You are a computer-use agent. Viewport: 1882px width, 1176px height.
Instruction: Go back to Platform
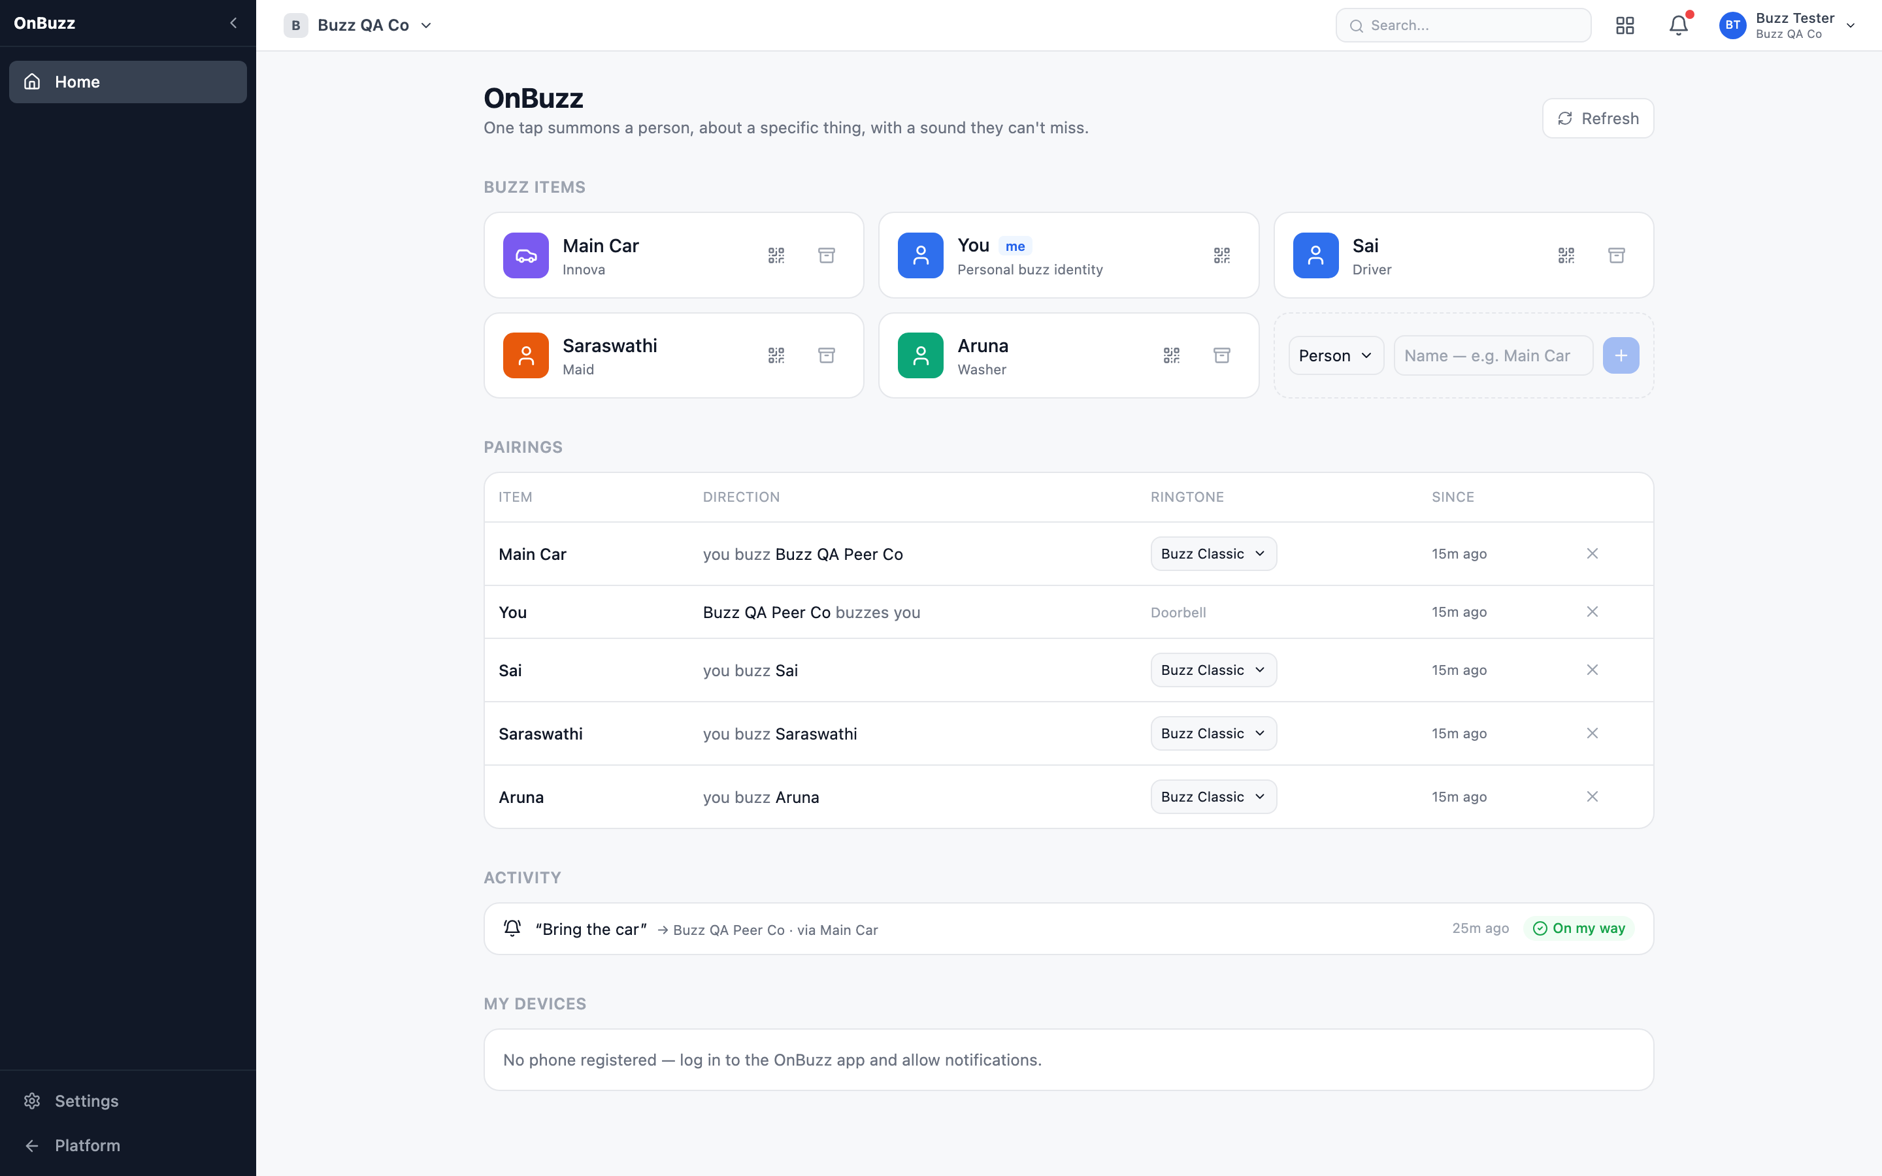127,1145
